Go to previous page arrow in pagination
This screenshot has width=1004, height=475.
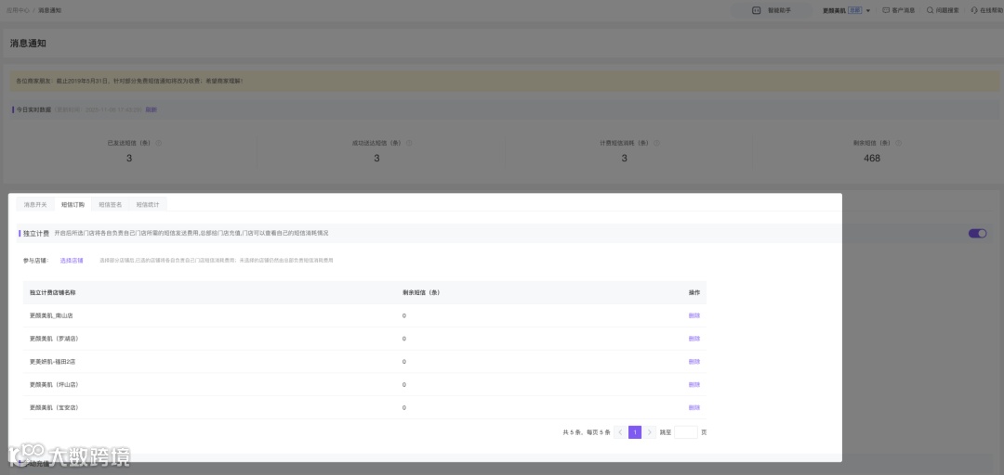(620, 432)
